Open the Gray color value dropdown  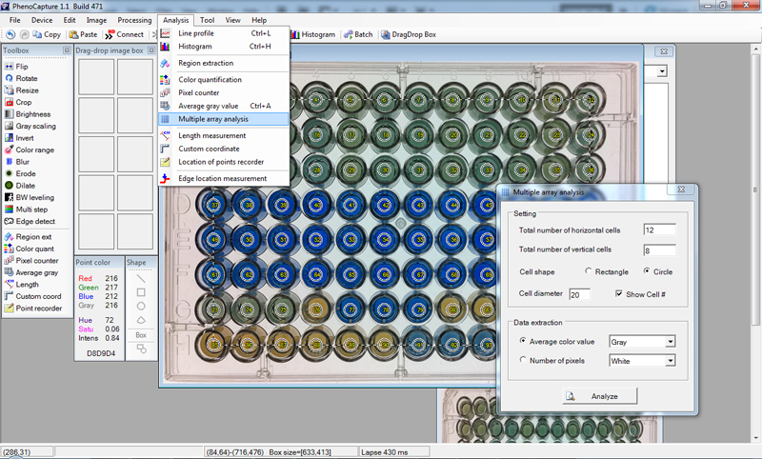click(671, 341)
